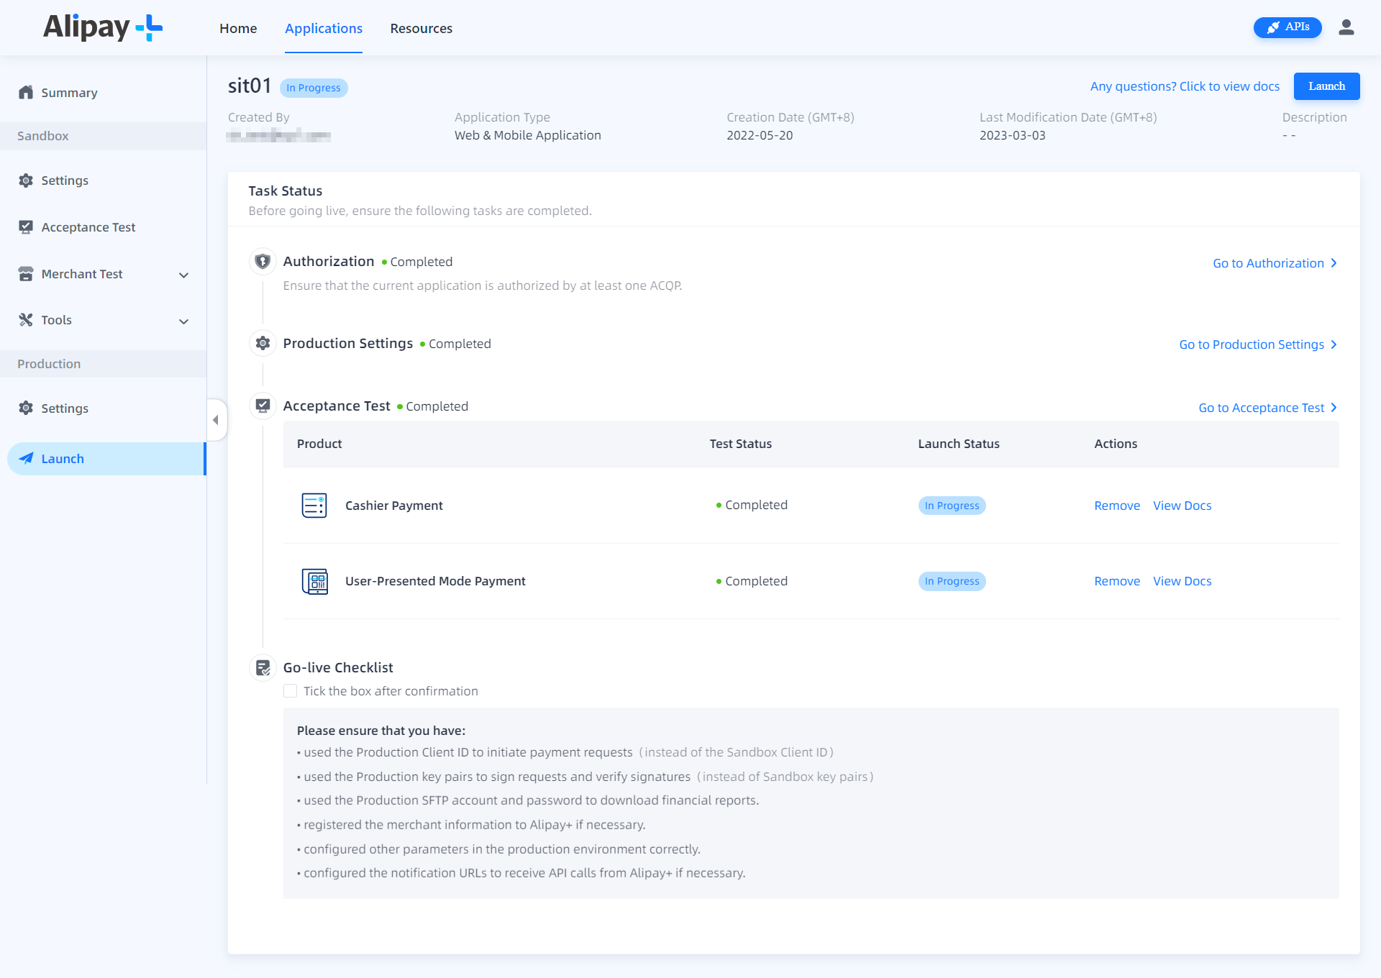This screenshot has width=1381, height=978.
Task: Tick the Go-live Checklist confirmation box
Action: tap(290, 690)
